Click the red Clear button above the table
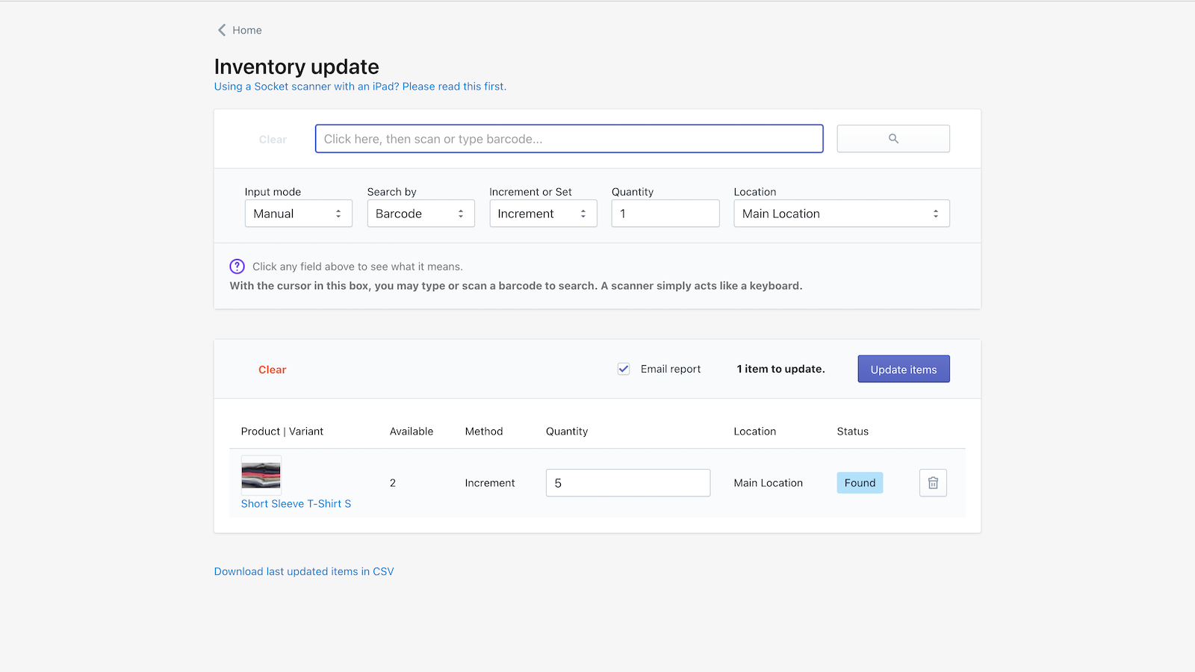 [272, 370]
